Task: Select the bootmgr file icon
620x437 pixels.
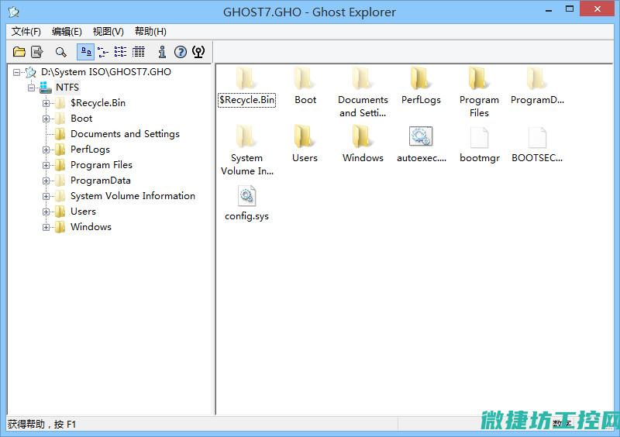Action: click(x=479, y=137)
